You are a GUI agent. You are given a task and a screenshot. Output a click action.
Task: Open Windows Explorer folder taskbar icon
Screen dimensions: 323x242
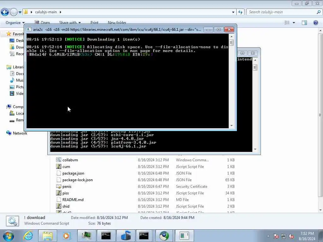coord(48,236)
